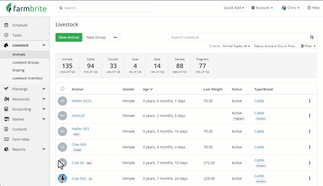Open the three-dot menu for Heifer 001
This screenshot has width=323, height=186.
pyautogui.click(x=310, y=131)
